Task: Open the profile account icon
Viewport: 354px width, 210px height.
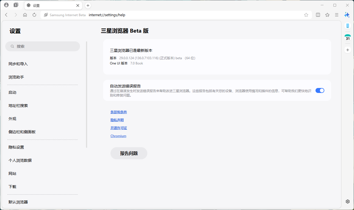Action: [6, 5]
